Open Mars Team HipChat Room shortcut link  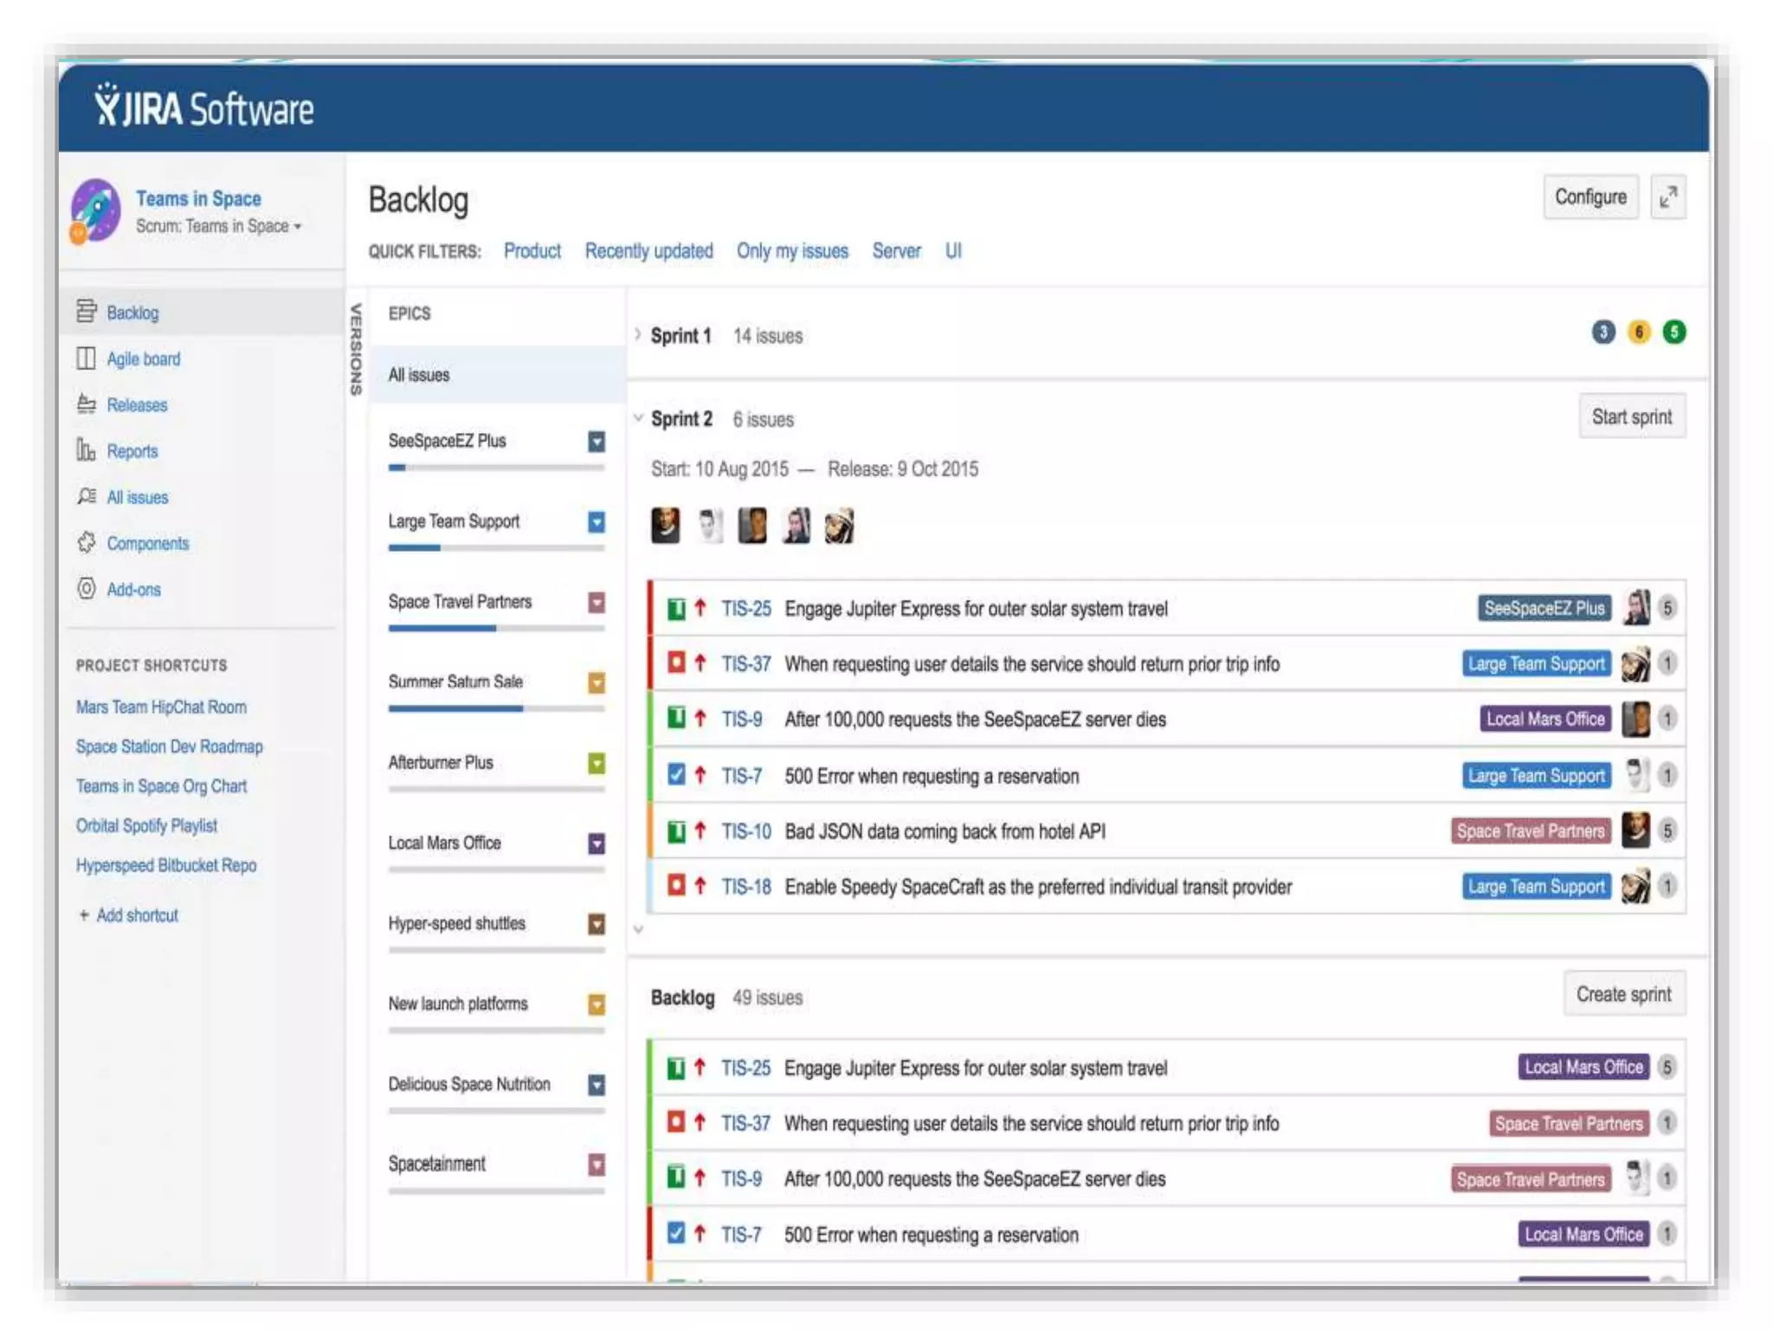161,707
